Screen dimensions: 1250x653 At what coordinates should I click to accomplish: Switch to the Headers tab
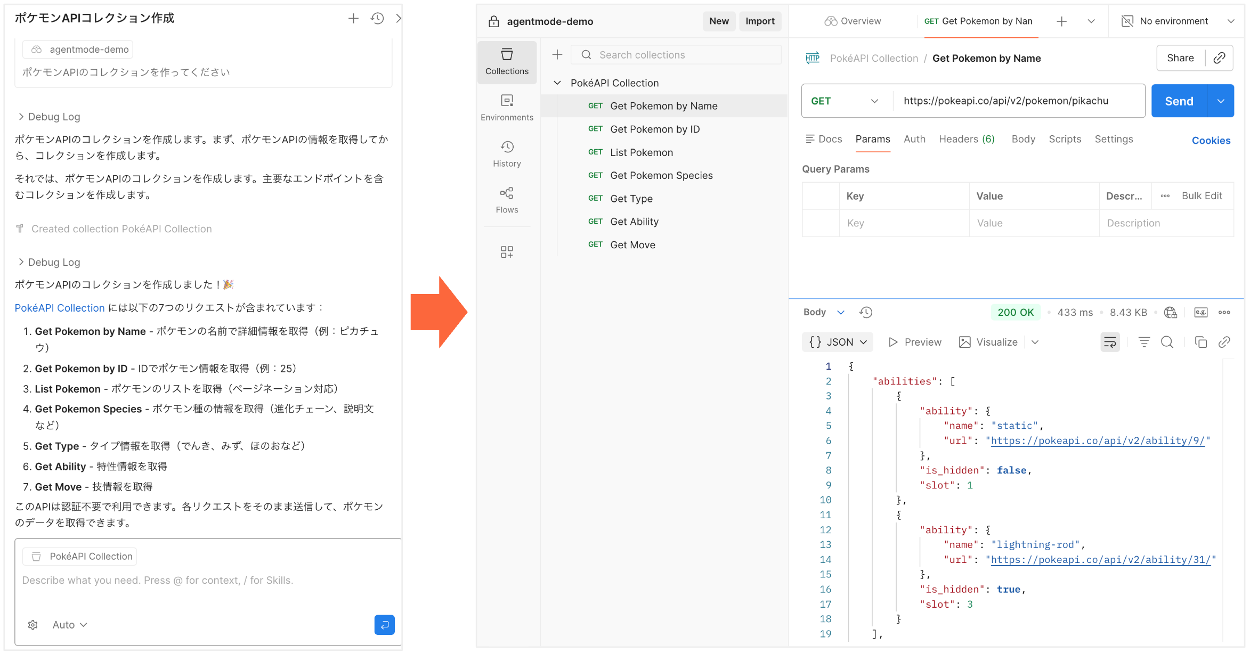tap(967, 139)
